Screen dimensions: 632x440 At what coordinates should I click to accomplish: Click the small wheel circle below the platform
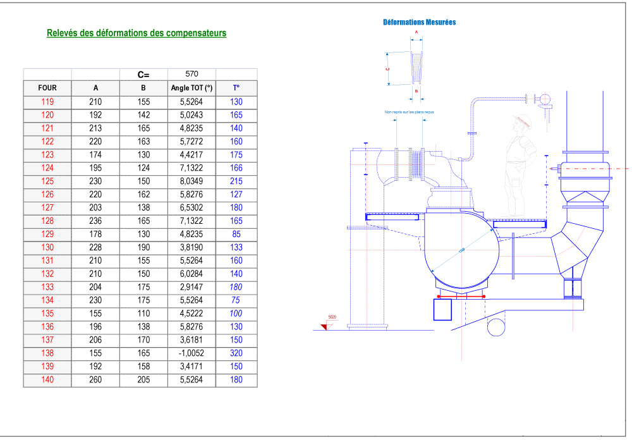tap(496, 326)
